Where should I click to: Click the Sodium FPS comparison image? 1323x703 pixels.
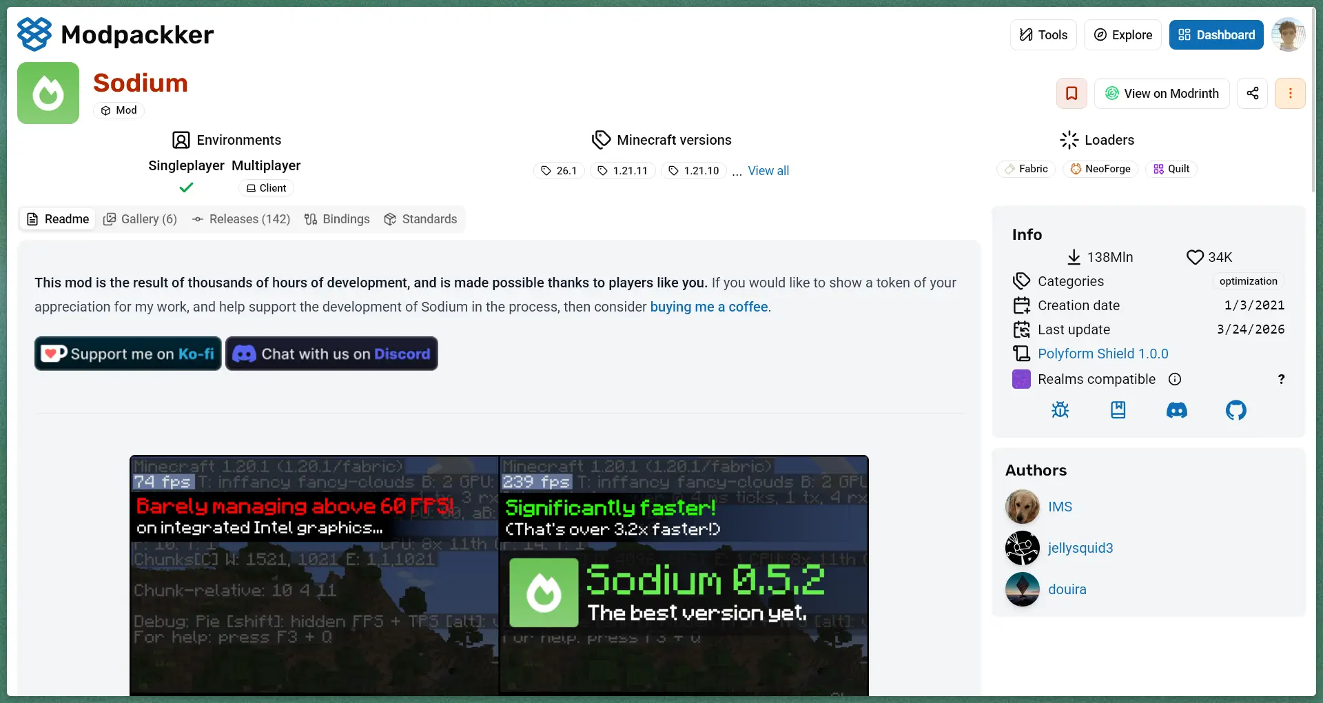499,575
